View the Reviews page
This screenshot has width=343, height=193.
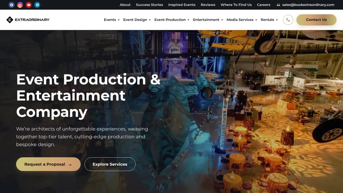click(x=208, y=5)
